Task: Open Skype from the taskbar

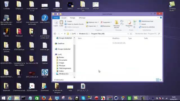Action: 83,98
